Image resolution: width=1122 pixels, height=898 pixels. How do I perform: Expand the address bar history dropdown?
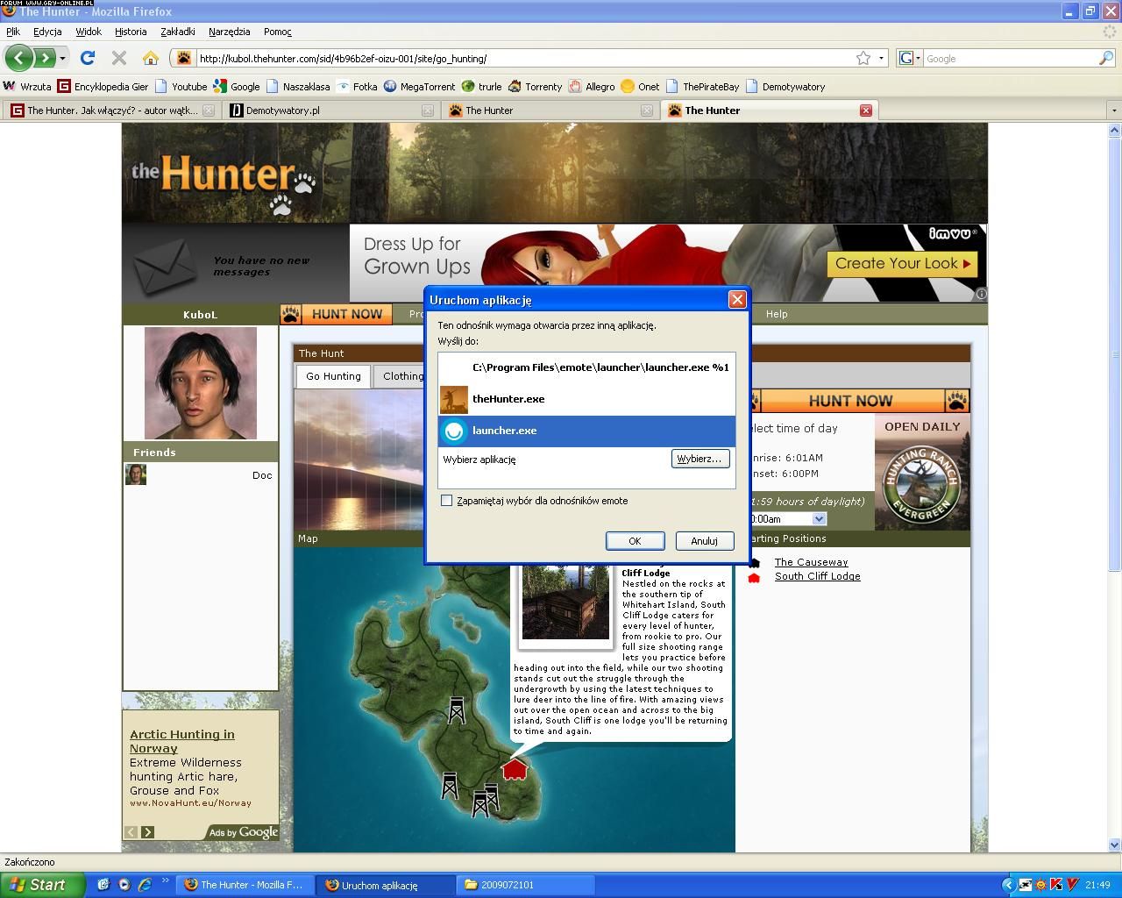point(881,58)
